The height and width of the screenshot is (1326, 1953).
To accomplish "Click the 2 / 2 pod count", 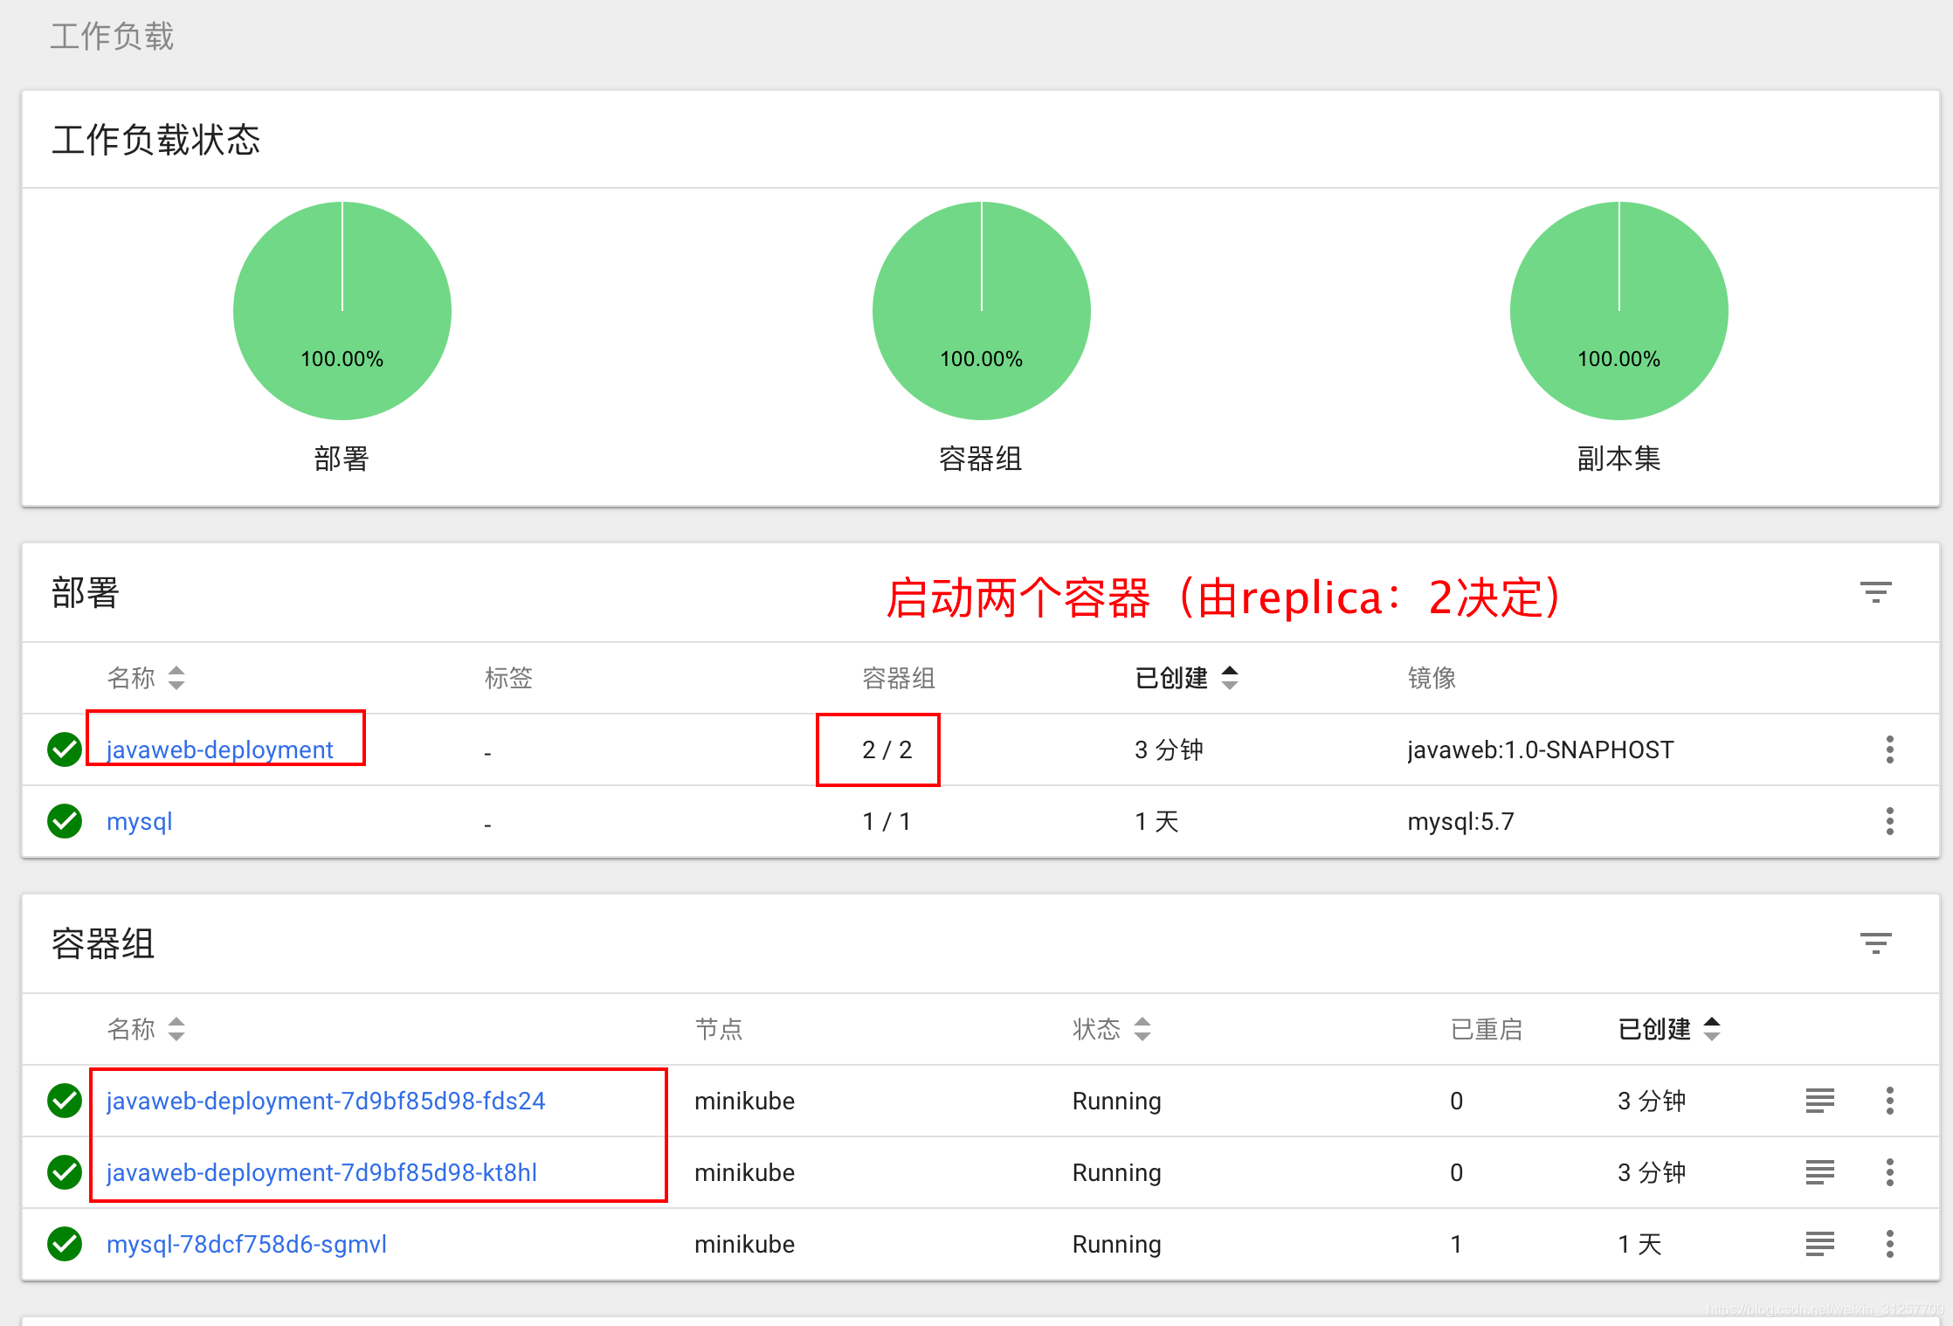I will tap(887, 749).
